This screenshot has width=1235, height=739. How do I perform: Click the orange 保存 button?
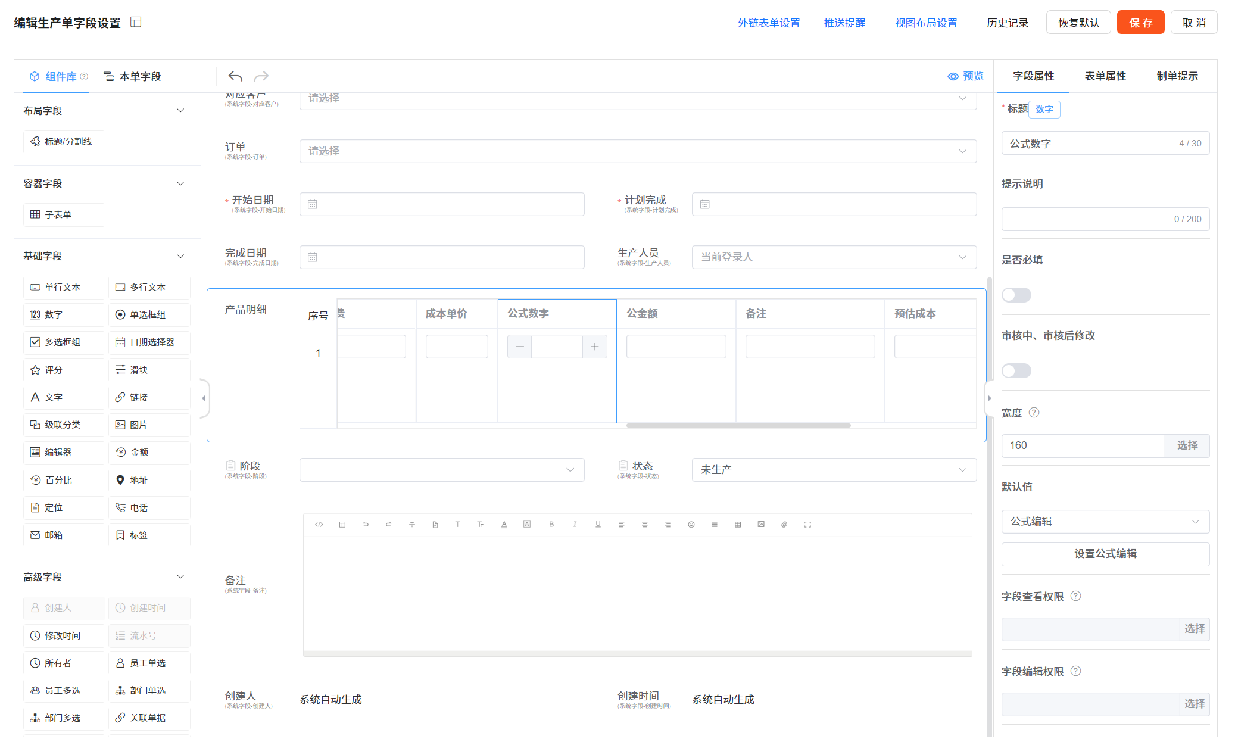(1140, 23)
